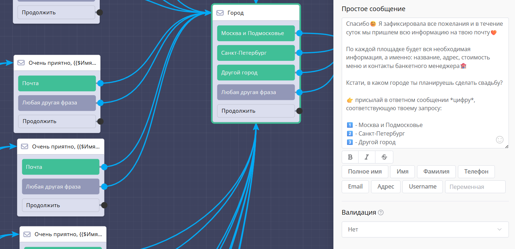The height and width of the screenshot is (249, 515).
Task: Select the Другой город option
Action: [256, 73]
